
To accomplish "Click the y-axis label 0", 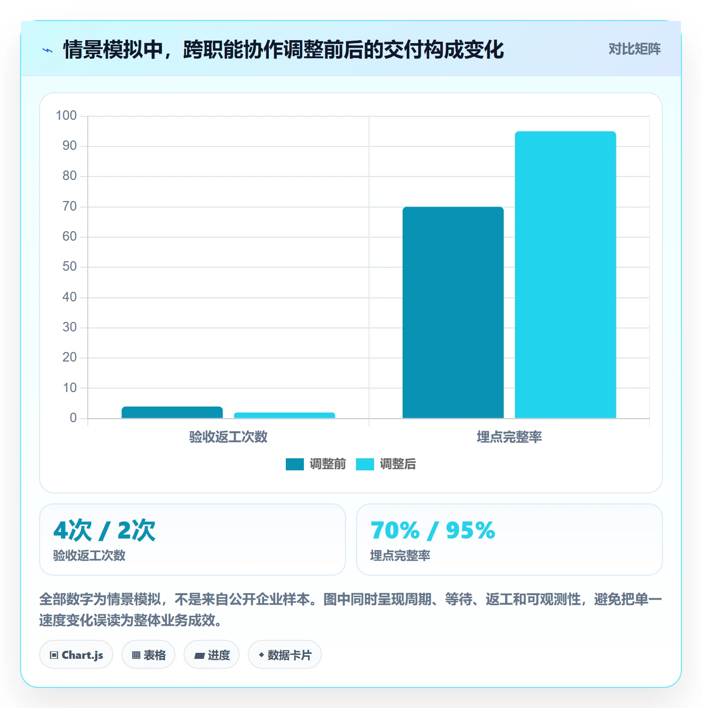I will coord(73,418).
